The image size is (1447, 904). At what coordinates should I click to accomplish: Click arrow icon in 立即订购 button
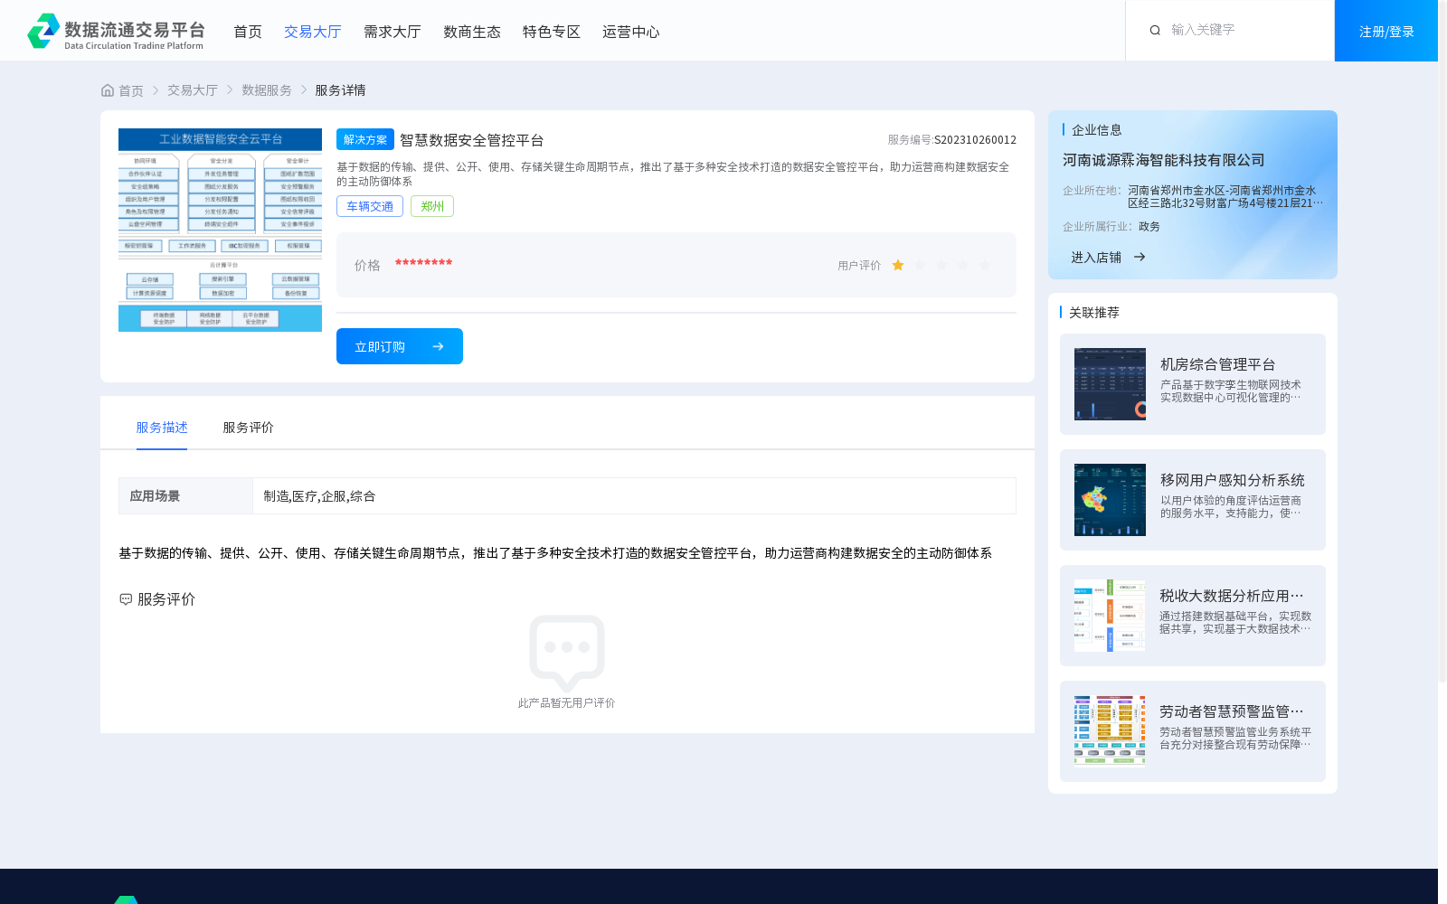point(438,346)
